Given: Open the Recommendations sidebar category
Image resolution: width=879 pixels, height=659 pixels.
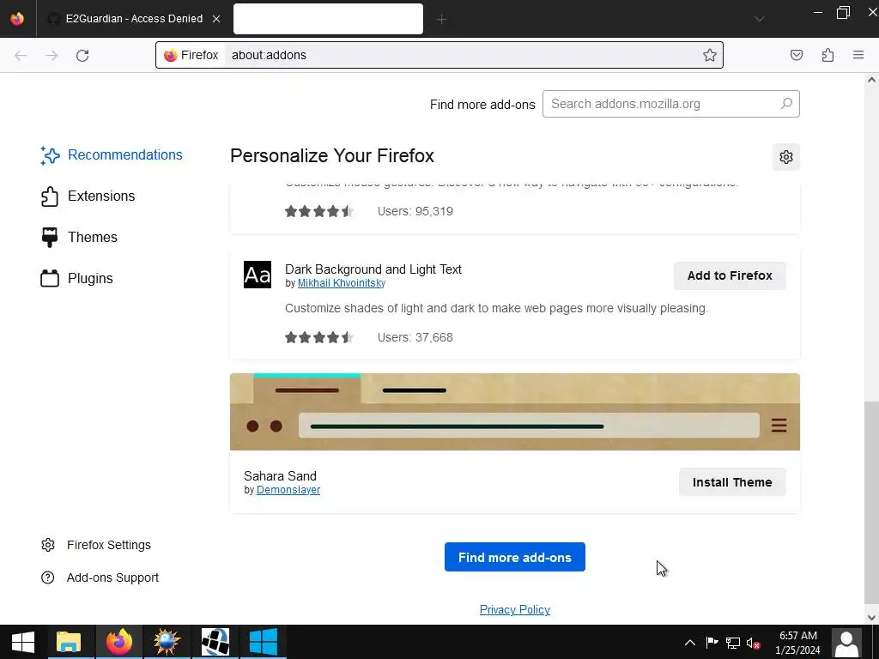Looking at the screenshot, I should [112, 155].
